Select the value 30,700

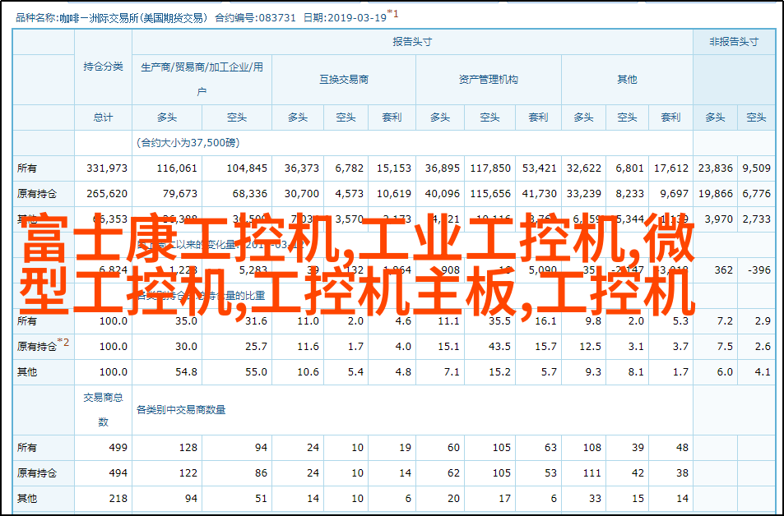click(302, 193)
